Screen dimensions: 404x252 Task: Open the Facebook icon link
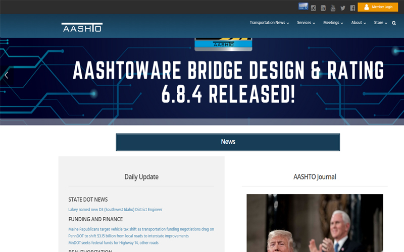click(x=352, y=8)
